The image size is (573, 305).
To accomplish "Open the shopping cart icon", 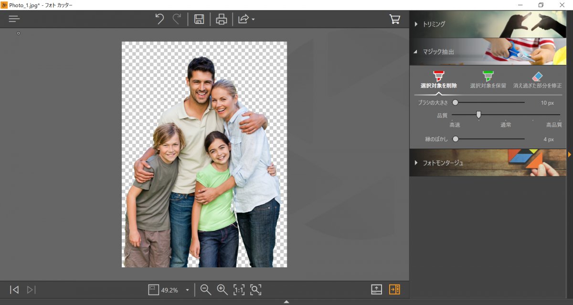I will (x=395, y=19).
